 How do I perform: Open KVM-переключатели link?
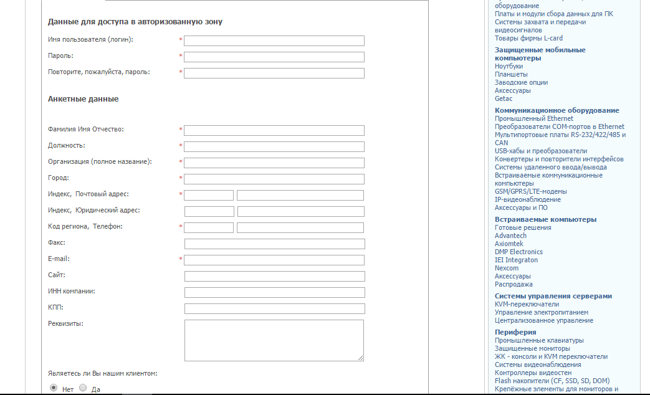[x=527, y=304]
